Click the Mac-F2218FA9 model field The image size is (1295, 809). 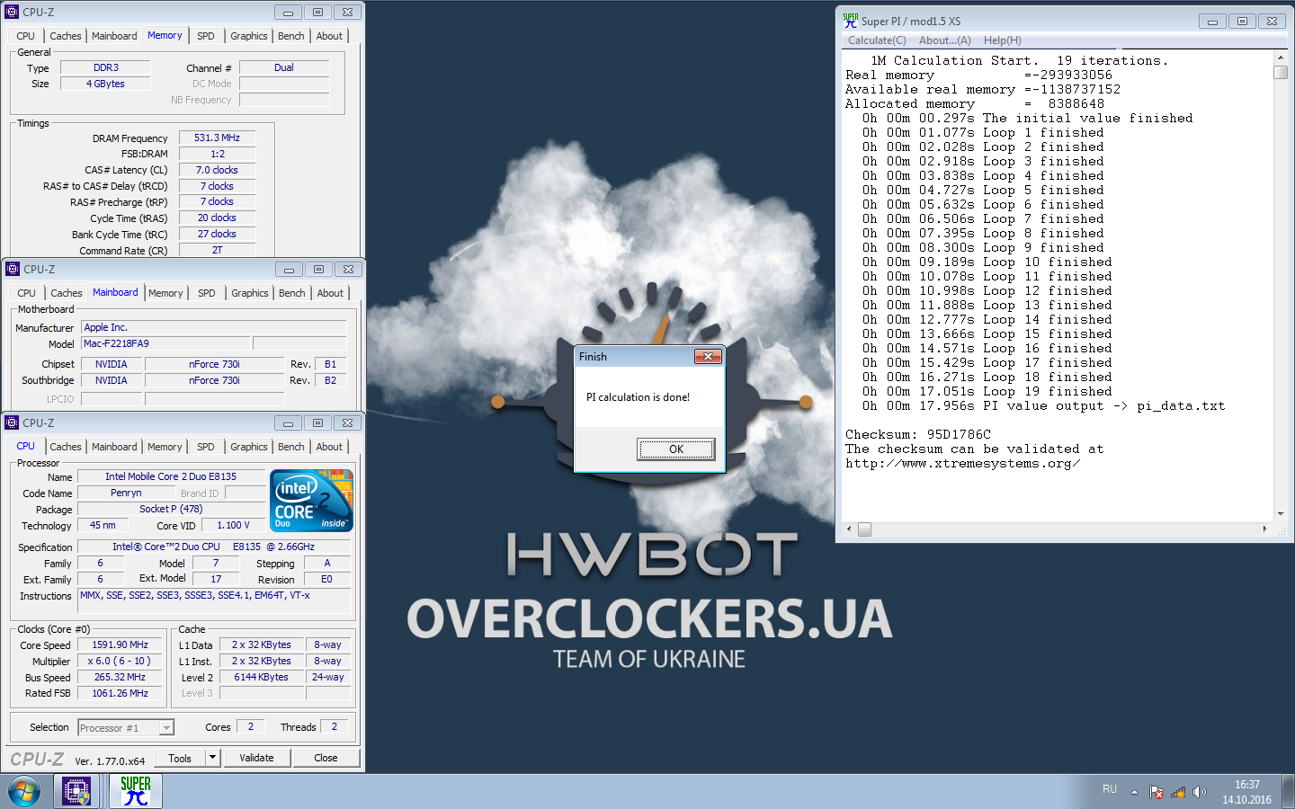(165, 343)
